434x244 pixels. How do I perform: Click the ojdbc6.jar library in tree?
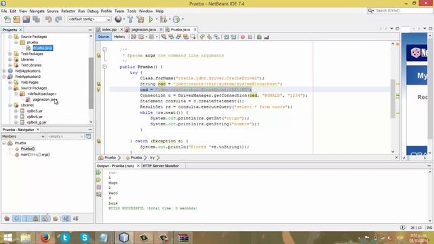(x=35, y=117)
